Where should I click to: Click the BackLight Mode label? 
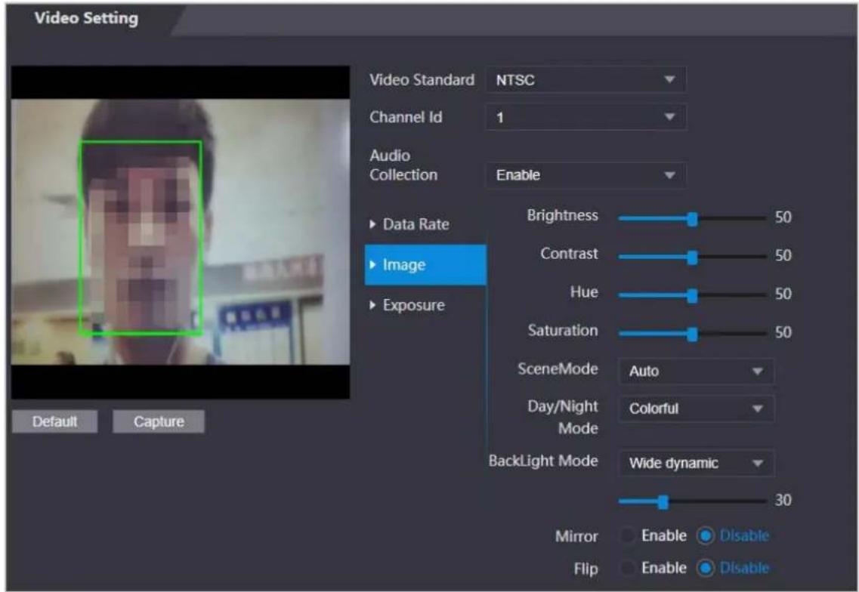coord(543,461)
